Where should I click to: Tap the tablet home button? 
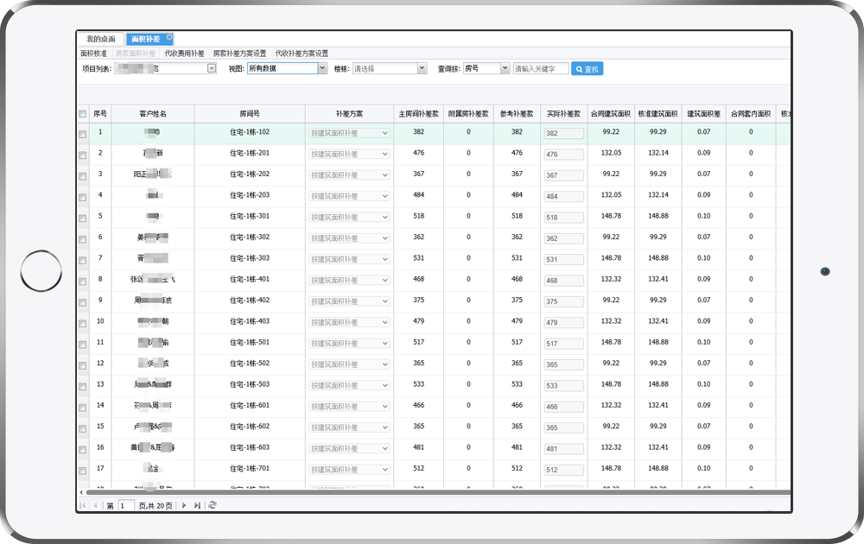click(41, 271)
